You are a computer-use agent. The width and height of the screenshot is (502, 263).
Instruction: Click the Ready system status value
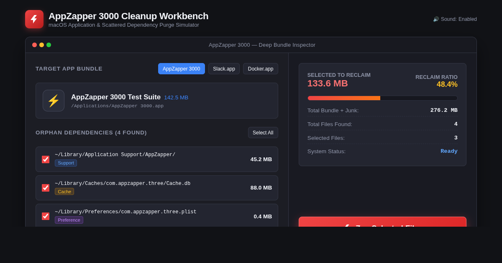coord(449,151)
